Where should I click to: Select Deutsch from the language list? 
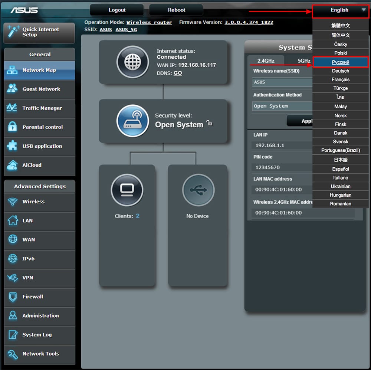click(x=341, y=71)
